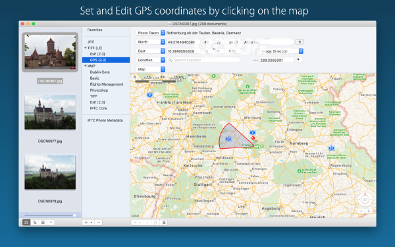Image resolution: width=395 pixels, height=247 pixels.
Task: Click the link icon beside Image Direction
Action: pos(256,51)
